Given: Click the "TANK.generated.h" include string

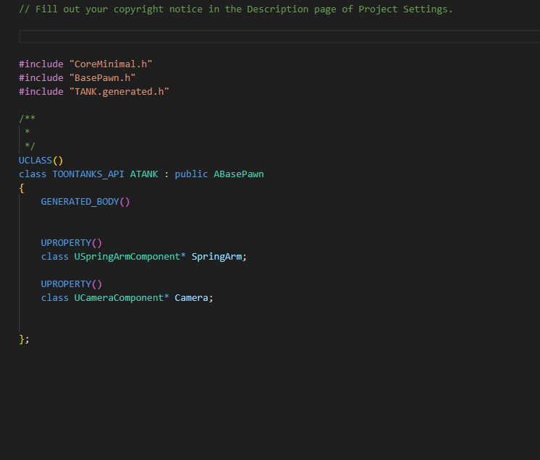Looking at the screenshot, I should coord(119,91).
